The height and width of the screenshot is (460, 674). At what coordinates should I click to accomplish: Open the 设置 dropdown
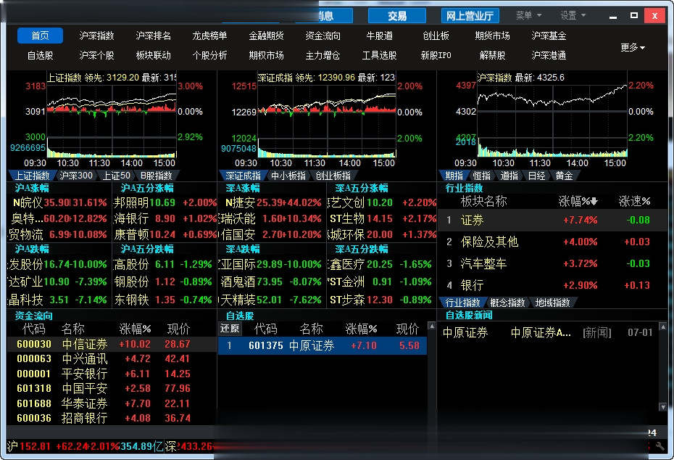click(573, 15)
